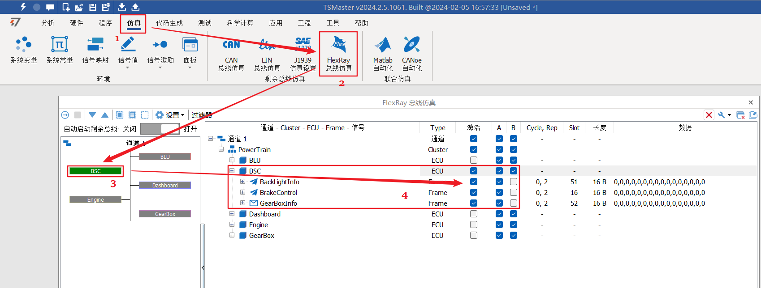Image resolution: width=761 pixels, height=288 pixels.
Task: Open 代码生成 ribbon tab
Action: pyautogui.click(x=169, y=23)
